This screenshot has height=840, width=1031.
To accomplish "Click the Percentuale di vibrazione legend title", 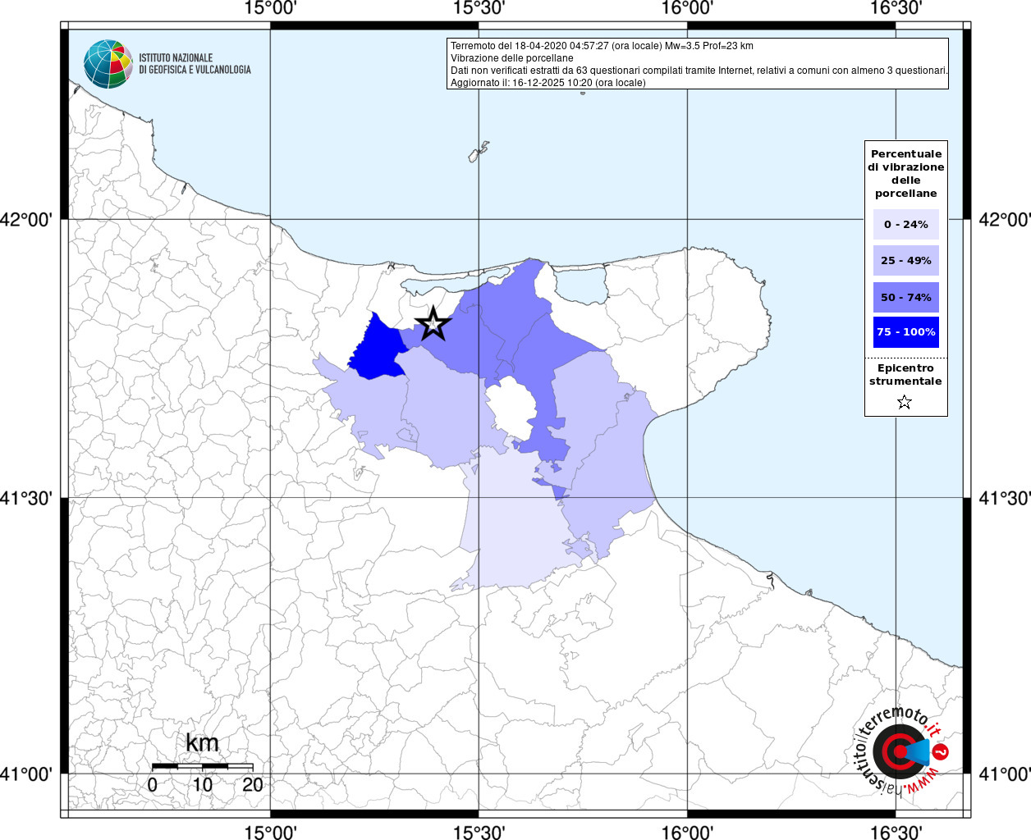I will point(905,173).
